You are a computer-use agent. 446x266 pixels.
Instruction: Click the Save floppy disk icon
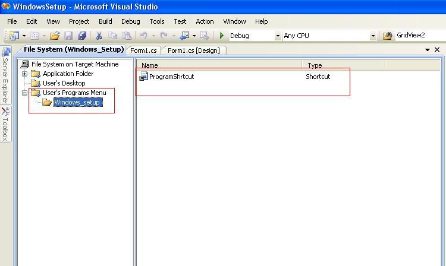click(68, 36)
